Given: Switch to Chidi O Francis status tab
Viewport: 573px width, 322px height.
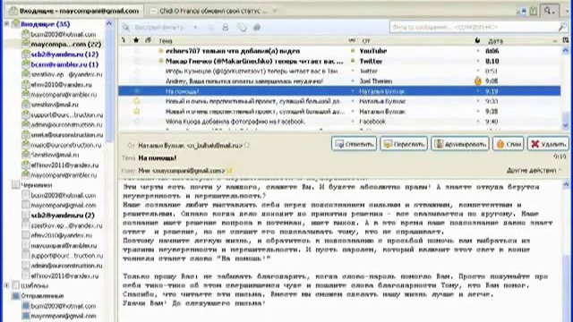Looking at the screenshot, I should click(213, 12).
